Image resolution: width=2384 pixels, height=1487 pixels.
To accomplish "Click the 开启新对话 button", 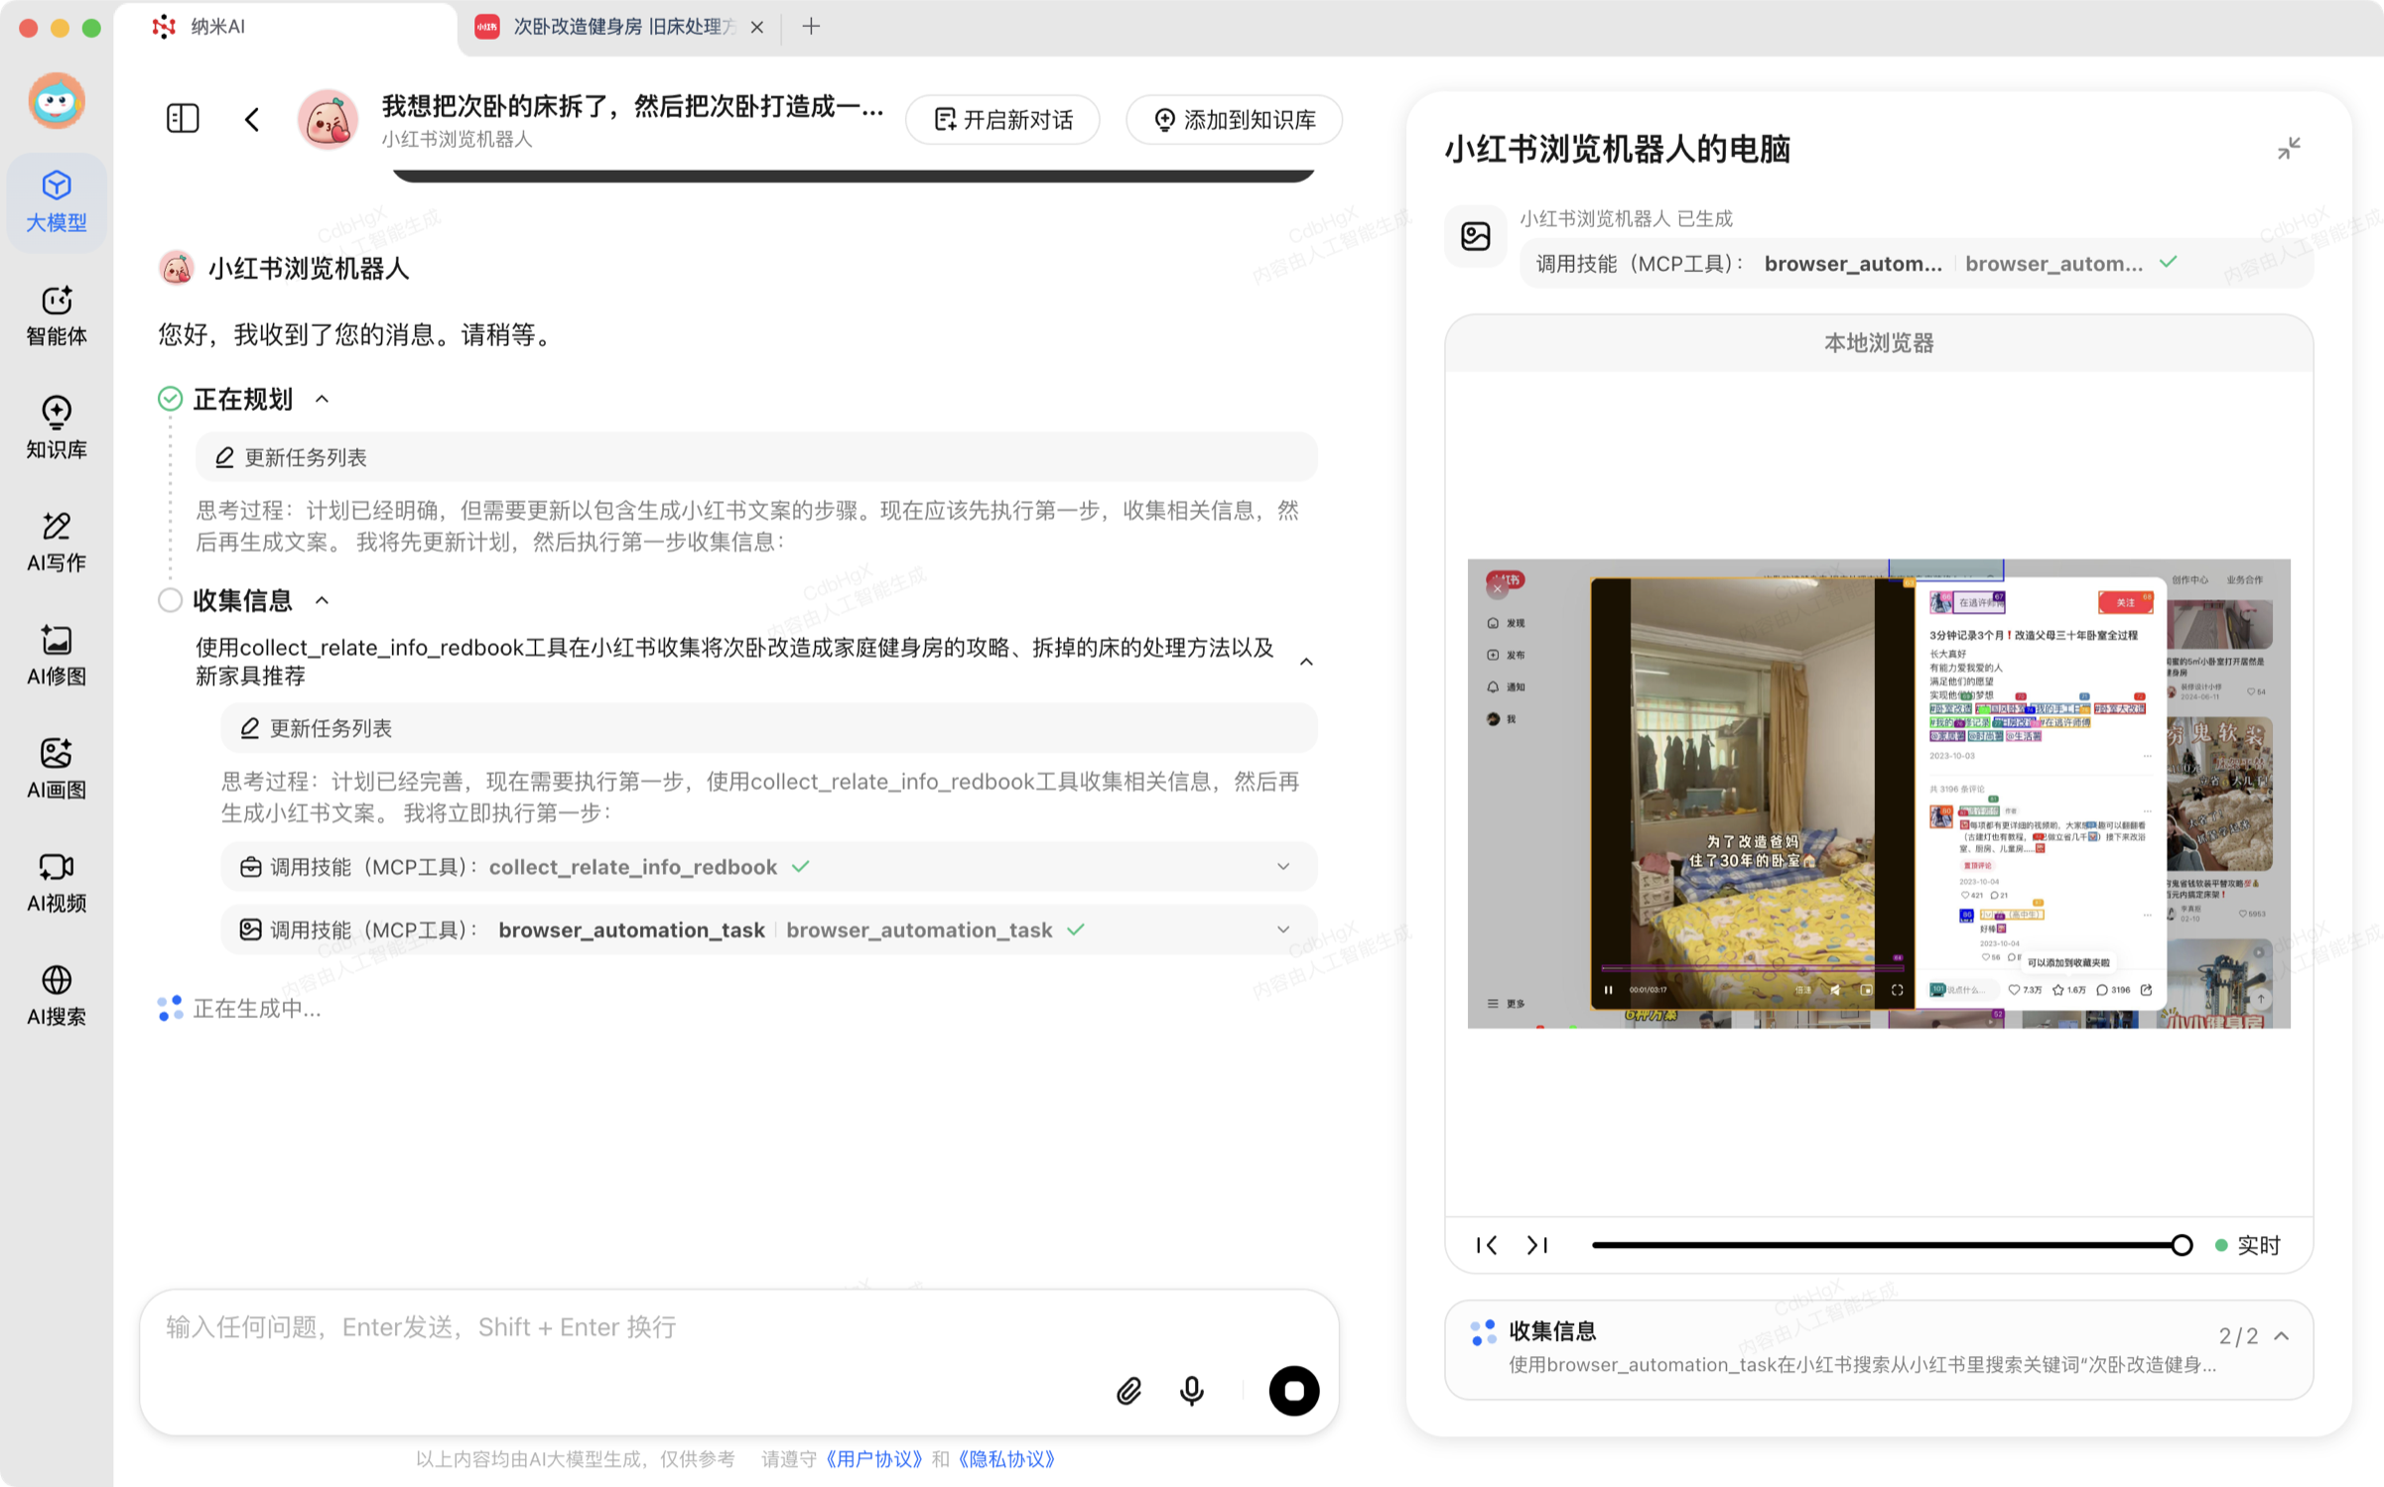I will tap(1002, 120).
